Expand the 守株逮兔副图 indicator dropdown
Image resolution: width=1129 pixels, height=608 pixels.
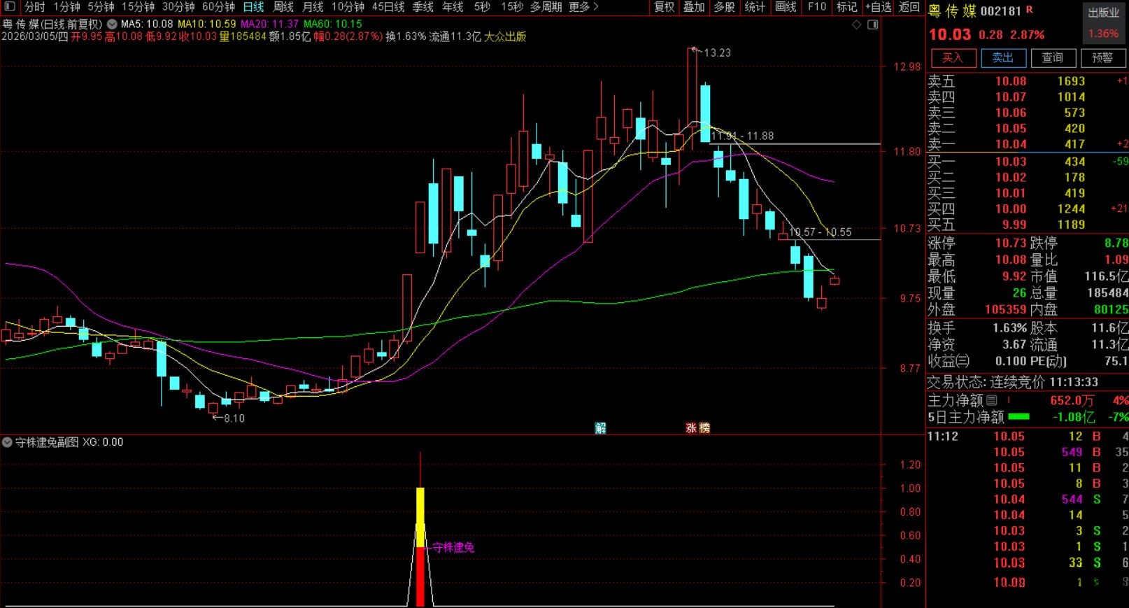pos(7,442)
